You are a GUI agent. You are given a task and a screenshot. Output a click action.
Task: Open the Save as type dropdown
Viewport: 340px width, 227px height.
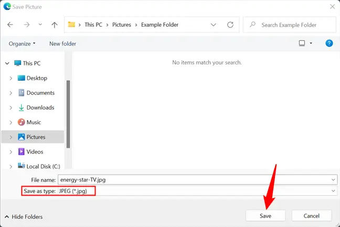[197, 191]
